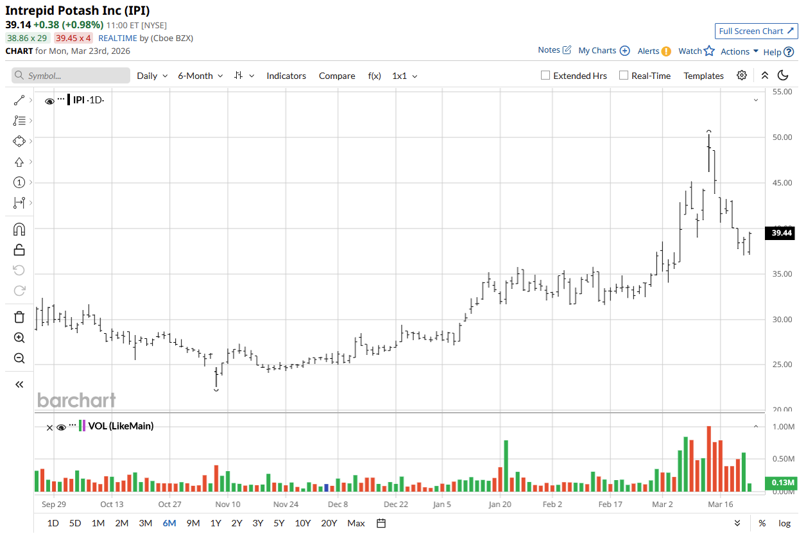Expand trend line tool options arrow
This screenshot has height=543, width=806.
pyautogui.click(x=31, y=100)
